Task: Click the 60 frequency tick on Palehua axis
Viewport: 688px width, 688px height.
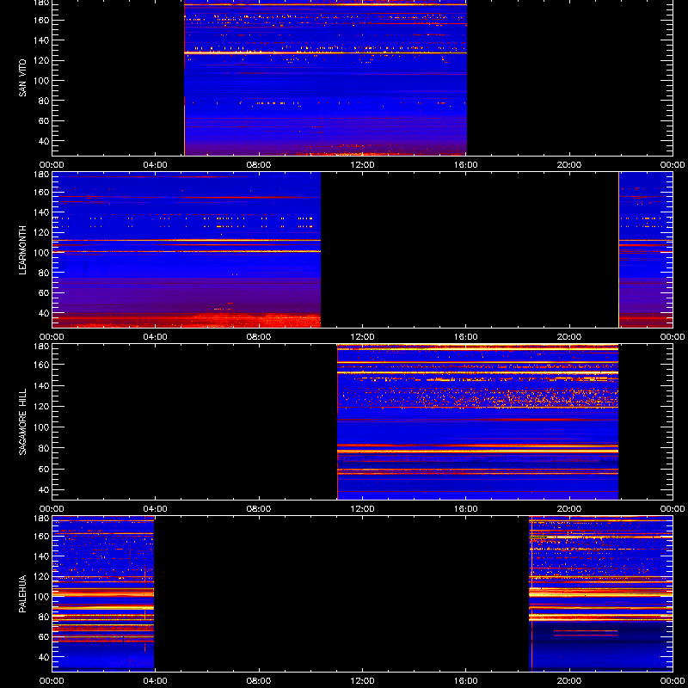Action: [x=46, y=637]
